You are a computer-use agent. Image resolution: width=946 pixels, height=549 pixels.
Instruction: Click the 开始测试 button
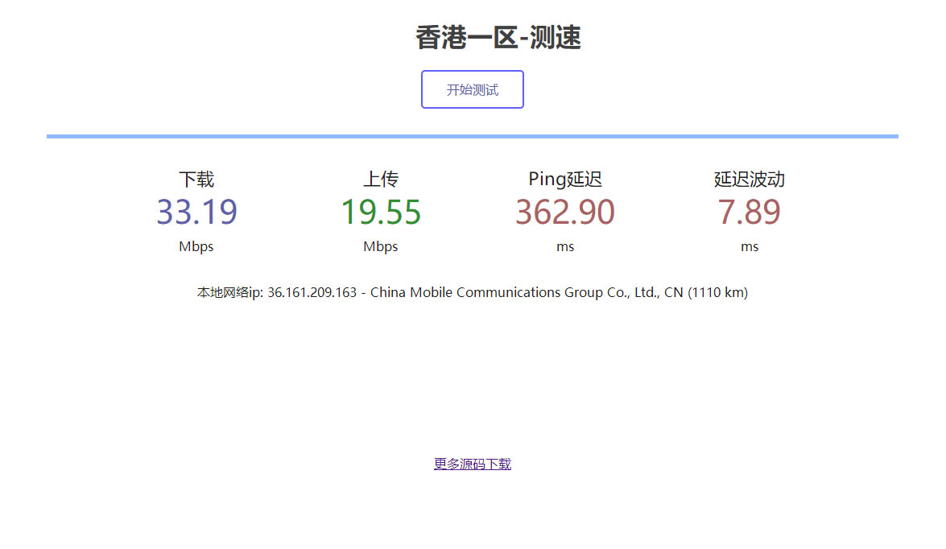click(472, 89)
